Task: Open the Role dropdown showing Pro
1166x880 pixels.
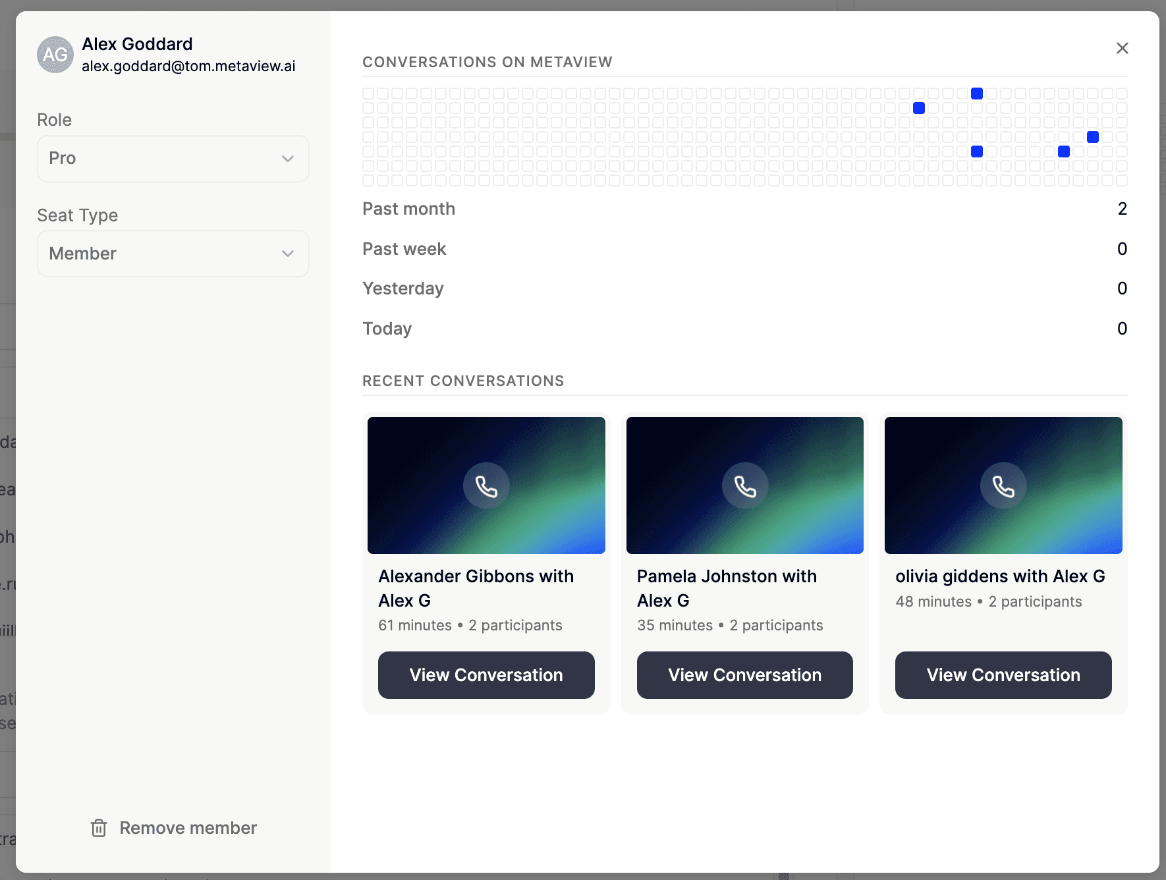Action: click(173, 159)
